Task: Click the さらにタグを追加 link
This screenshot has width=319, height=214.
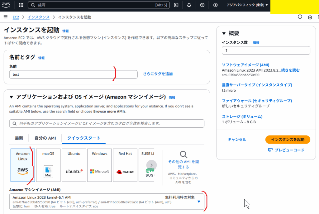Action: point(158,74)
